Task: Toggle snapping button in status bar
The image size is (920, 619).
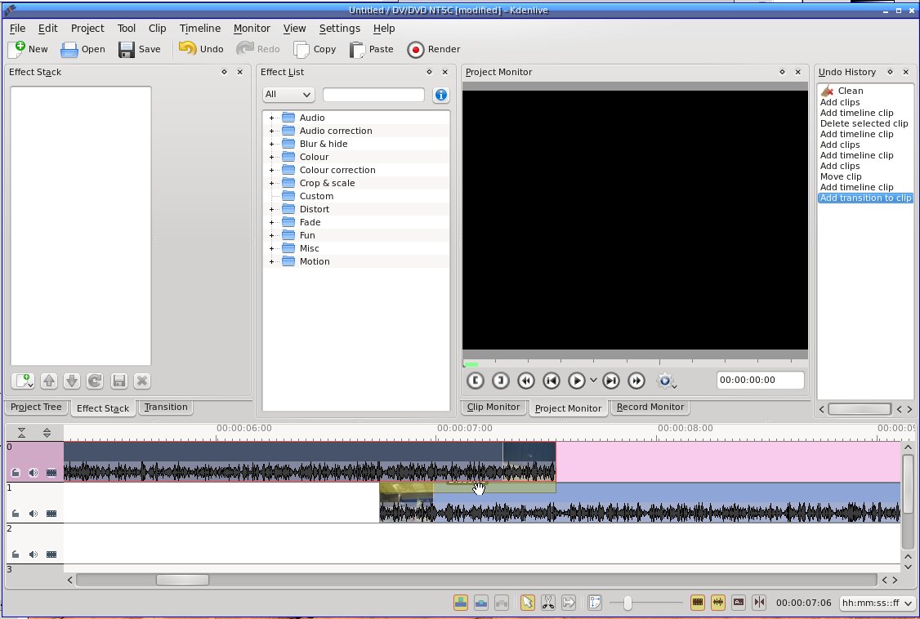Action: click(x=759, y=602)
